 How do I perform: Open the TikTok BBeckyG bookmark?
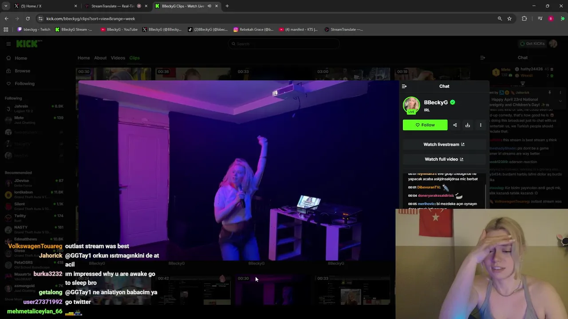click(208, 30)
